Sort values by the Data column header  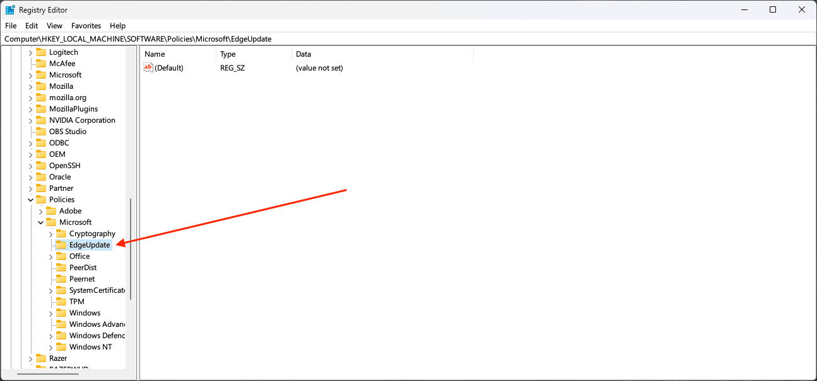(x=382, y=54)
